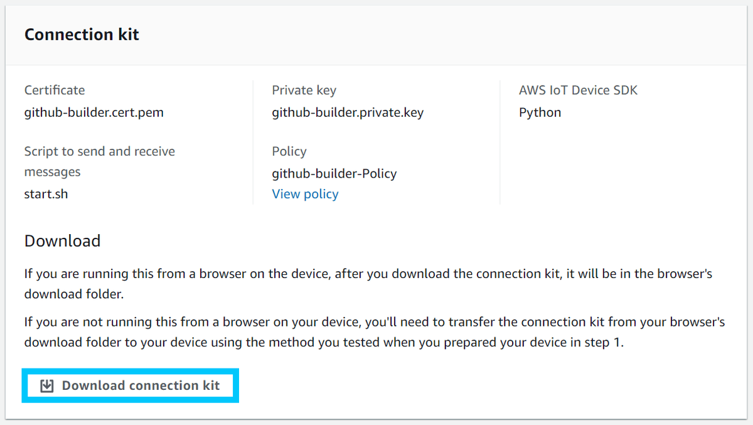Select the Private key label
This screenshot has height=425, width=753.
(x=304, y=90)
